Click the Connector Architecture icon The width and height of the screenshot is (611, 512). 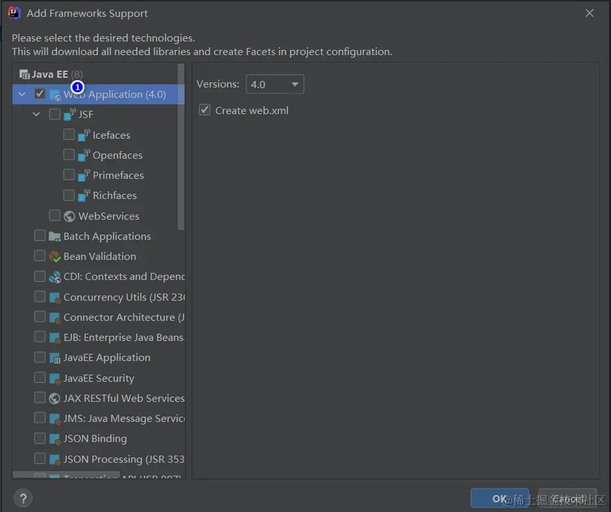(x=55, y=318)
